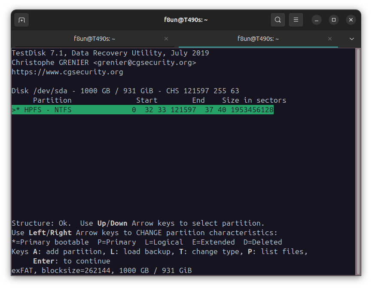Click the new tab icon in header
Image resolution: width=372 pixels, height=288 pixels.
[x=21, y=20]
